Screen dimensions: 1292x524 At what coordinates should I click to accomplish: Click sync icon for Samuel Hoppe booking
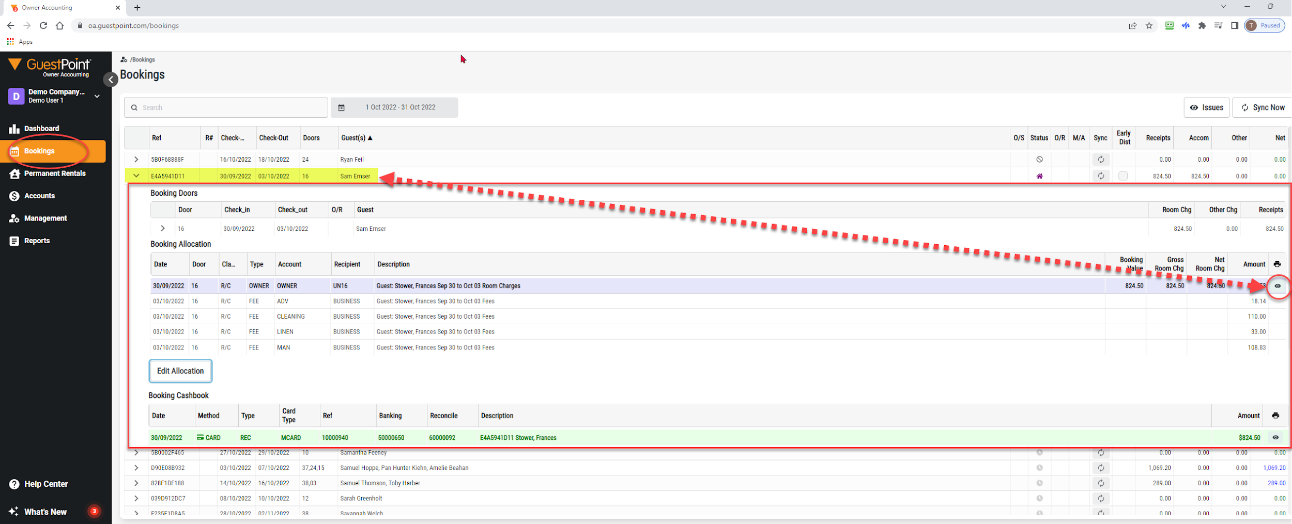point(1101,468)
